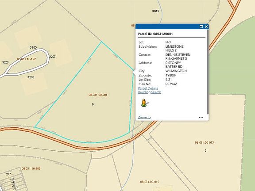Open the Building Sketch link
This screenshot has height=191, width=255.
150,92
